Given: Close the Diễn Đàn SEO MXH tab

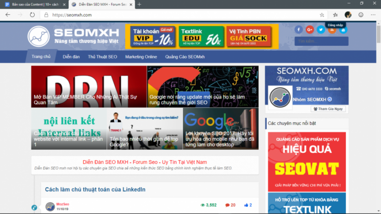Looking at the screenshot, I should (130, 4).
